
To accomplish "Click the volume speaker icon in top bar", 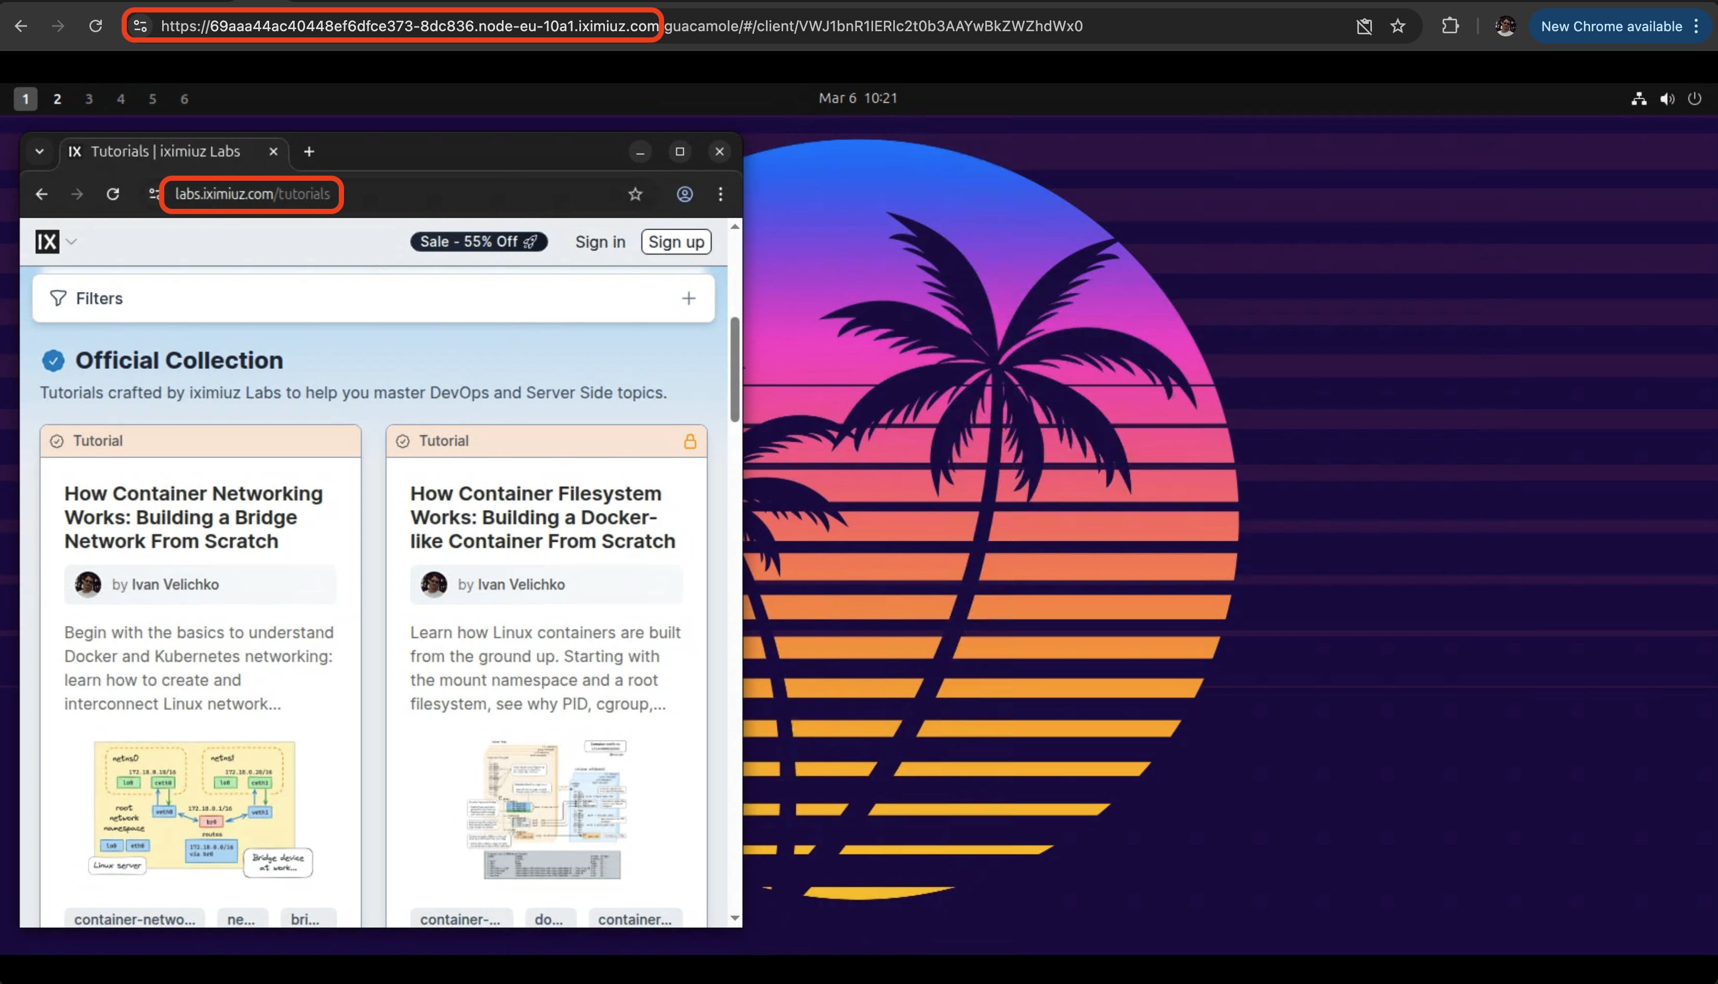I will pos(1667,99).
